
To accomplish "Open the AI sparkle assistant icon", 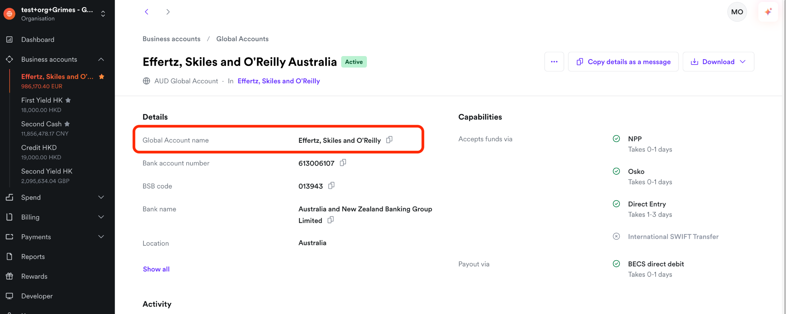I will point(768,12).
